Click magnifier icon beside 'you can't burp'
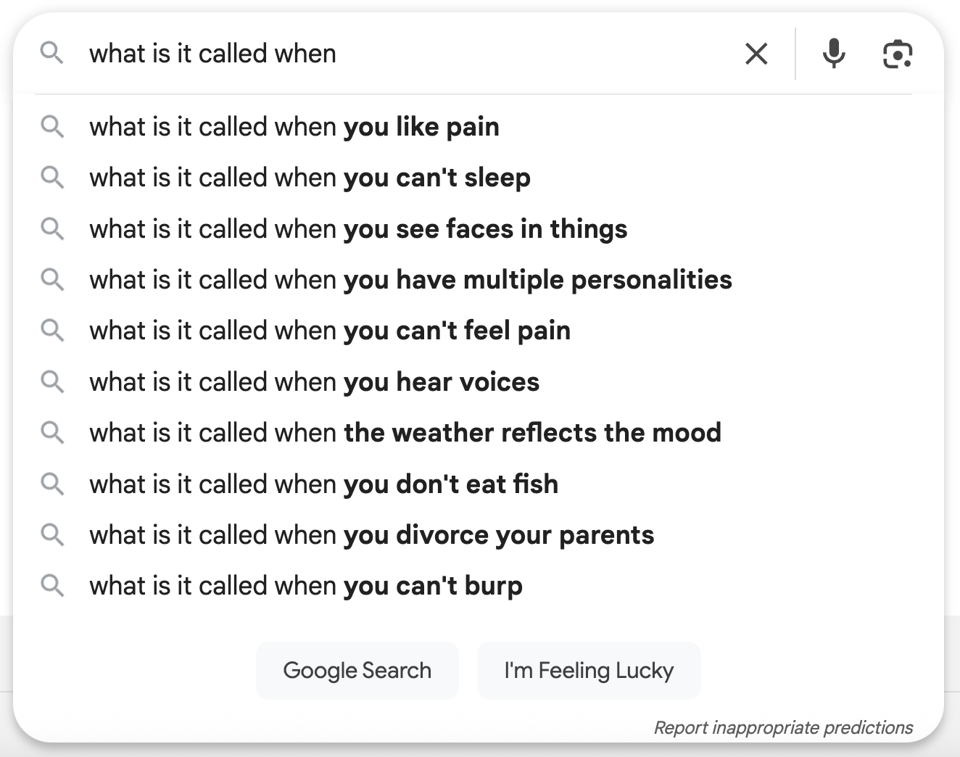Viewport: 960px width, 757px height. pos(51,585)
